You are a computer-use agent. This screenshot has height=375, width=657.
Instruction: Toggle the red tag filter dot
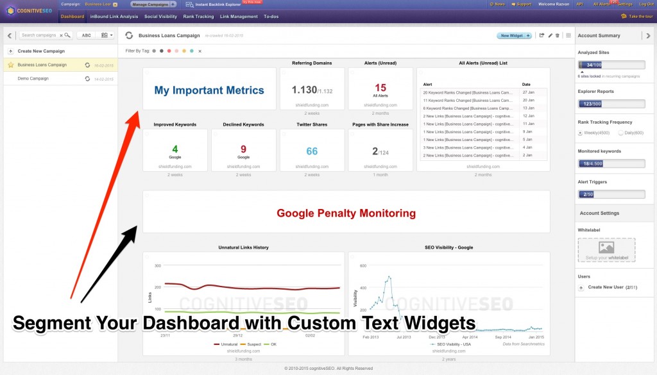pyautogui.click(x=169, y=51)
